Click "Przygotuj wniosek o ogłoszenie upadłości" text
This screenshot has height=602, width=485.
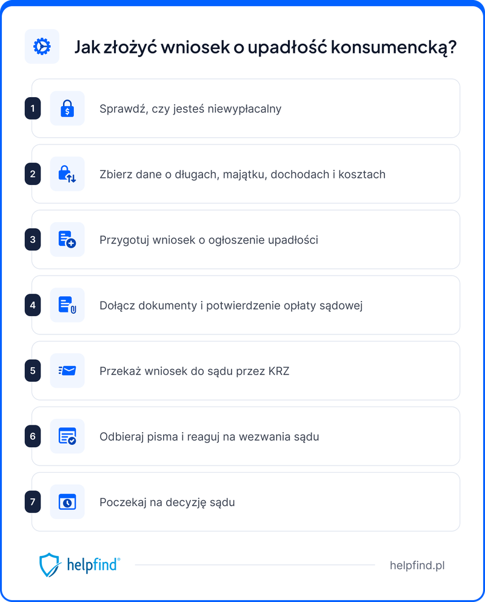click(x=209, y=240)
